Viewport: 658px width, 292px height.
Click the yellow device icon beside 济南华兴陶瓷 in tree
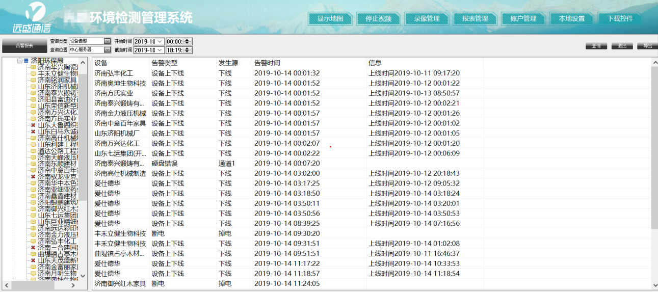[33, 67]
